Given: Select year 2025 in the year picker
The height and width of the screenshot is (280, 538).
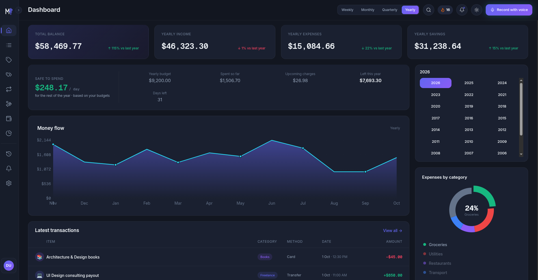Looking at the screenshot, I should click(469, 83).
